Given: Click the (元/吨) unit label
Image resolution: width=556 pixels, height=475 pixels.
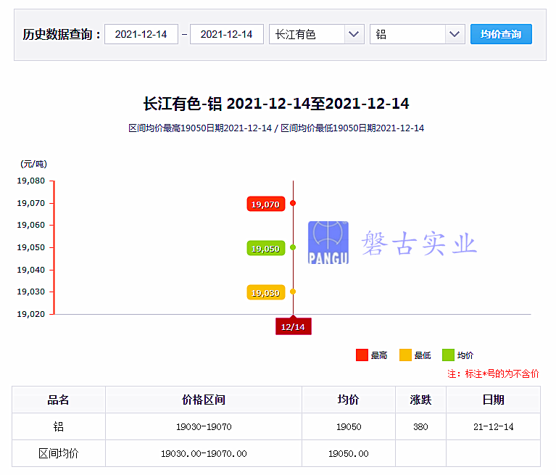Looking at the screenshot, I should (x=33, y=164).
